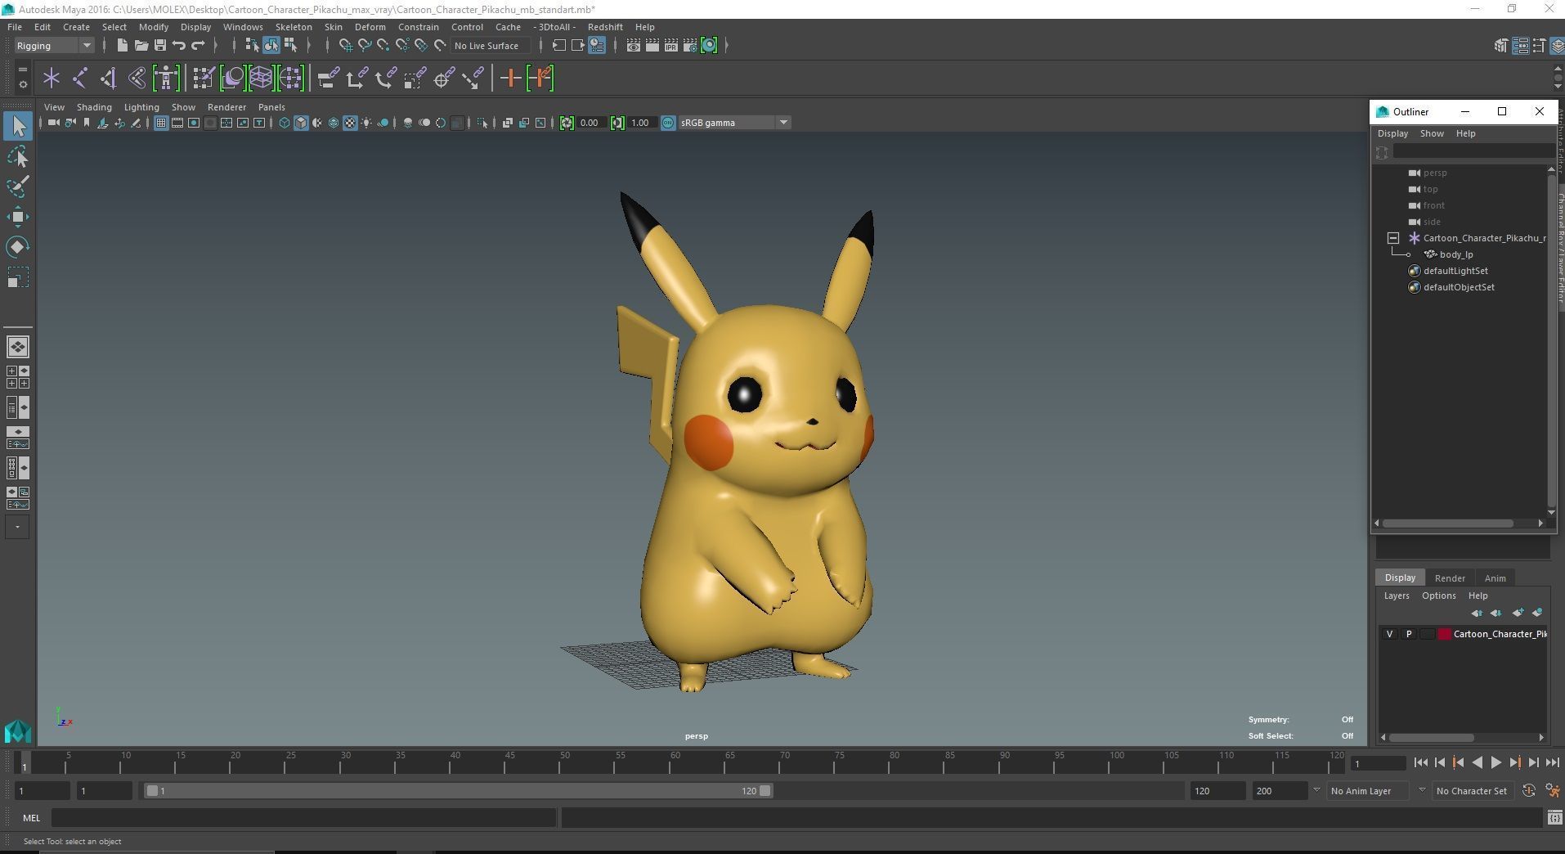Screen dimensions: 1565x854
Task: Undo the last action
Action: [x=179, y=46]
